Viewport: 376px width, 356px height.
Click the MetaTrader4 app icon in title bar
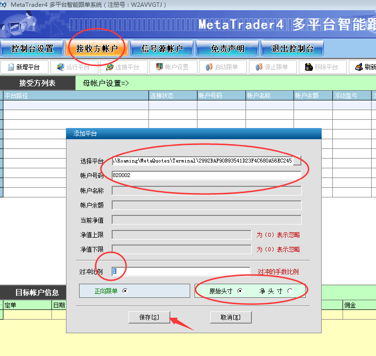coord(3,4)
